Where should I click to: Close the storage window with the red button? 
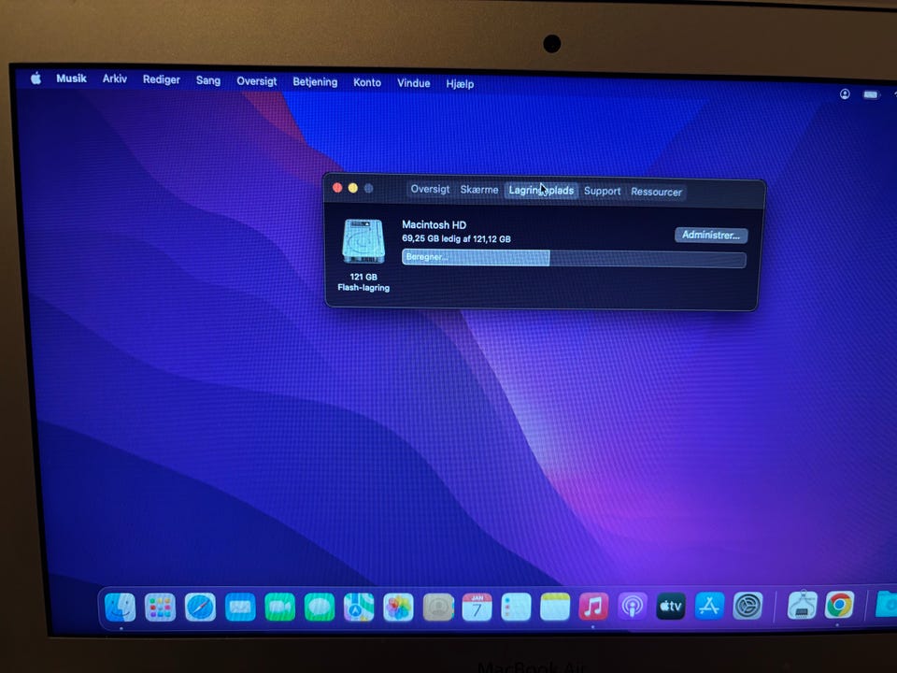tap(337, 188)
